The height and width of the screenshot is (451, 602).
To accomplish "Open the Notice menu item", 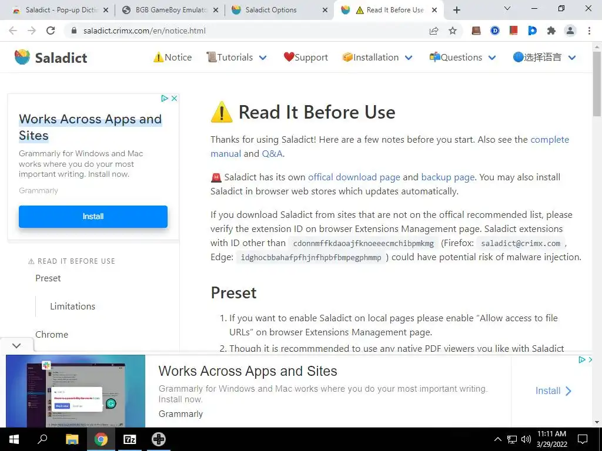I will click(172, 58).
